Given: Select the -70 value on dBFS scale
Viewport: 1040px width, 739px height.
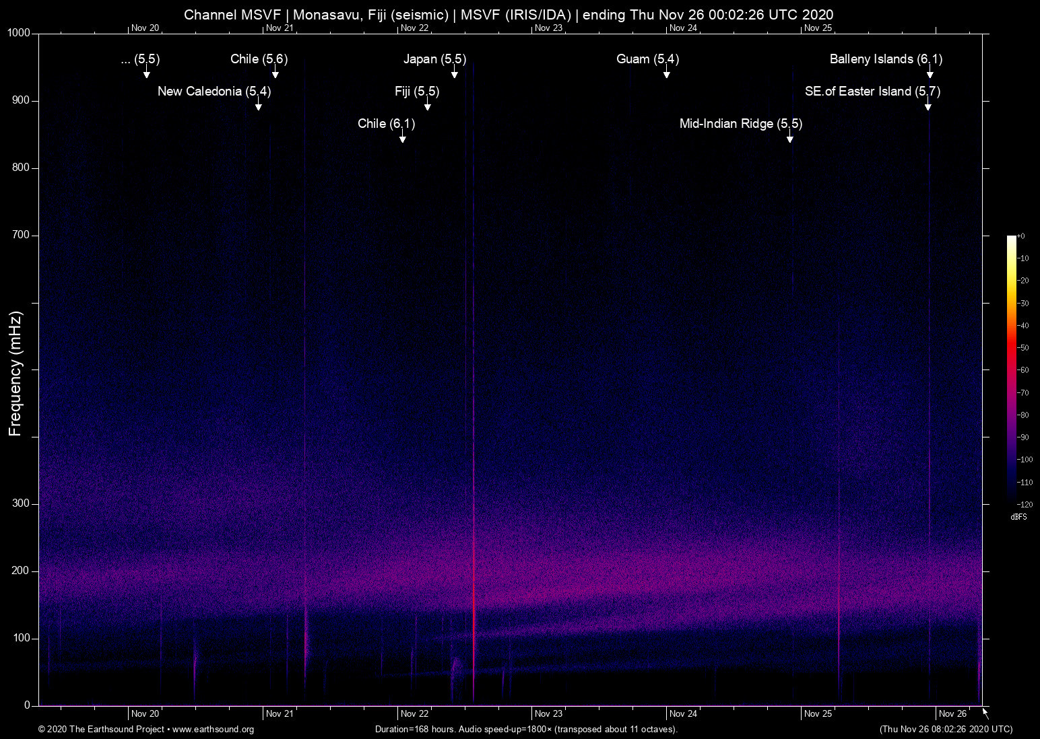Looking at the screenshot, I should point(1023,393).
